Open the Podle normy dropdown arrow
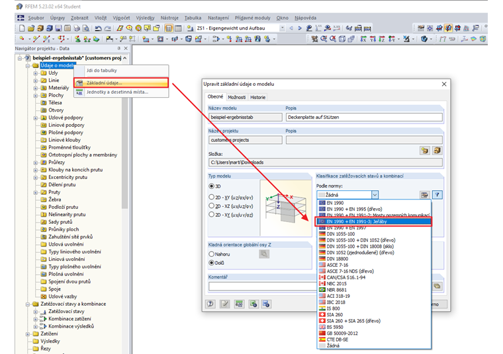This screenshot has height=354, width=503. tap(375, 195)
